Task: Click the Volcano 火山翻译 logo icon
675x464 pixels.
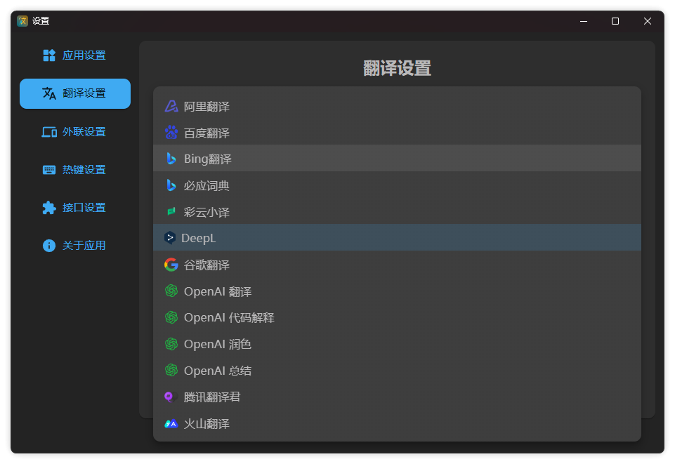Action: 171,424
